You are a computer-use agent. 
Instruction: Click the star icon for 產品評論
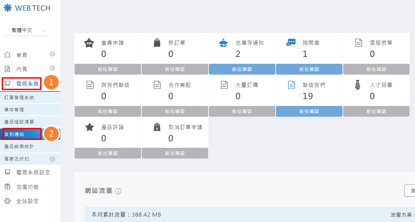(x=89, y=127)
